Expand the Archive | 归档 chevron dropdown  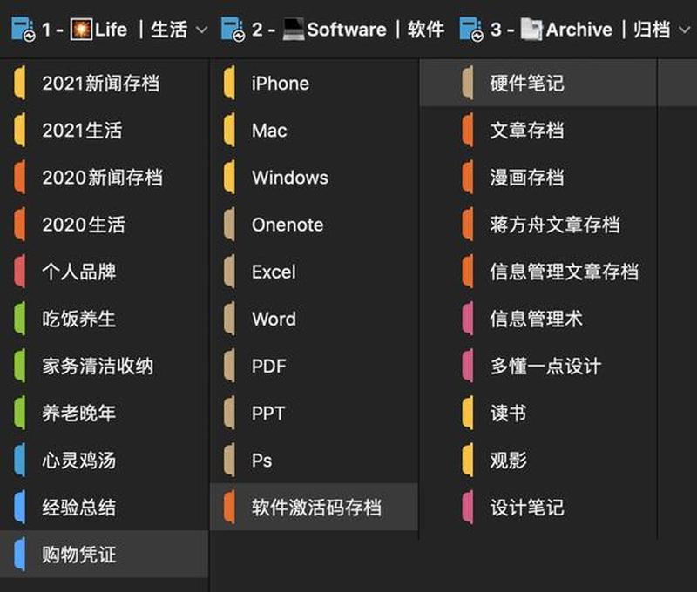(x=685, y=30)
